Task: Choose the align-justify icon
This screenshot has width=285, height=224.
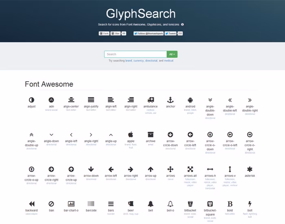Action: (91, 100)
